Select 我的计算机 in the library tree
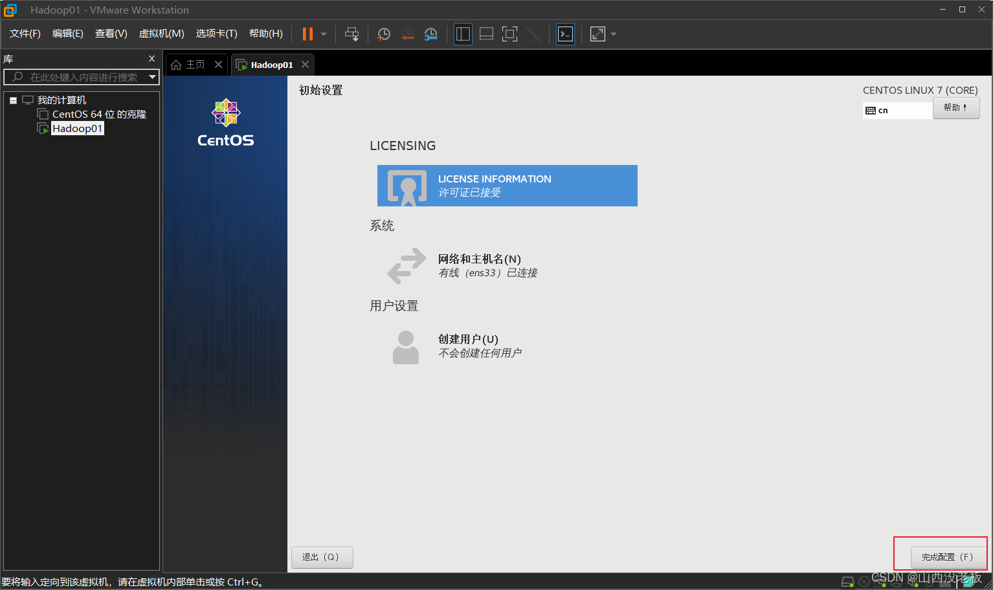993x590 pixels. (61, 100)
